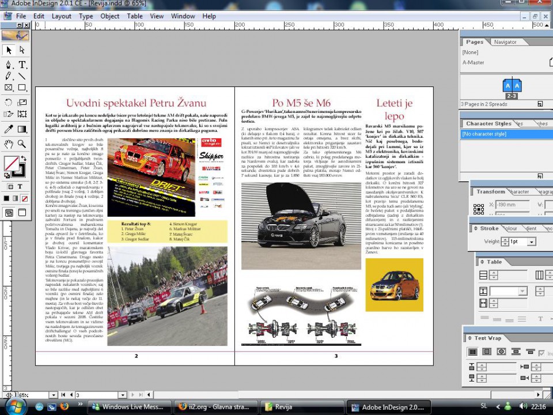The image size is (553, 415).
Task: Open the Table menu
Action: tap(135, 16)
